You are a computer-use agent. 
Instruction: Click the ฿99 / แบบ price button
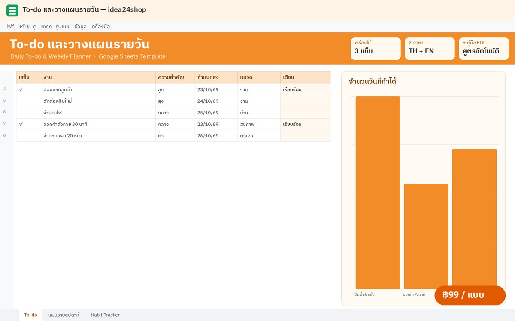(x=470, y=295)
